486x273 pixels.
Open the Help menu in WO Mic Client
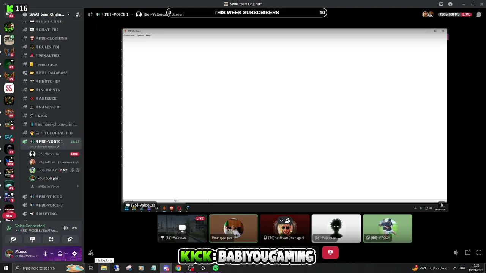point(148,36)
